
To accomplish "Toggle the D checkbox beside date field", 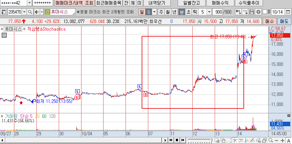I will point(265,12).
